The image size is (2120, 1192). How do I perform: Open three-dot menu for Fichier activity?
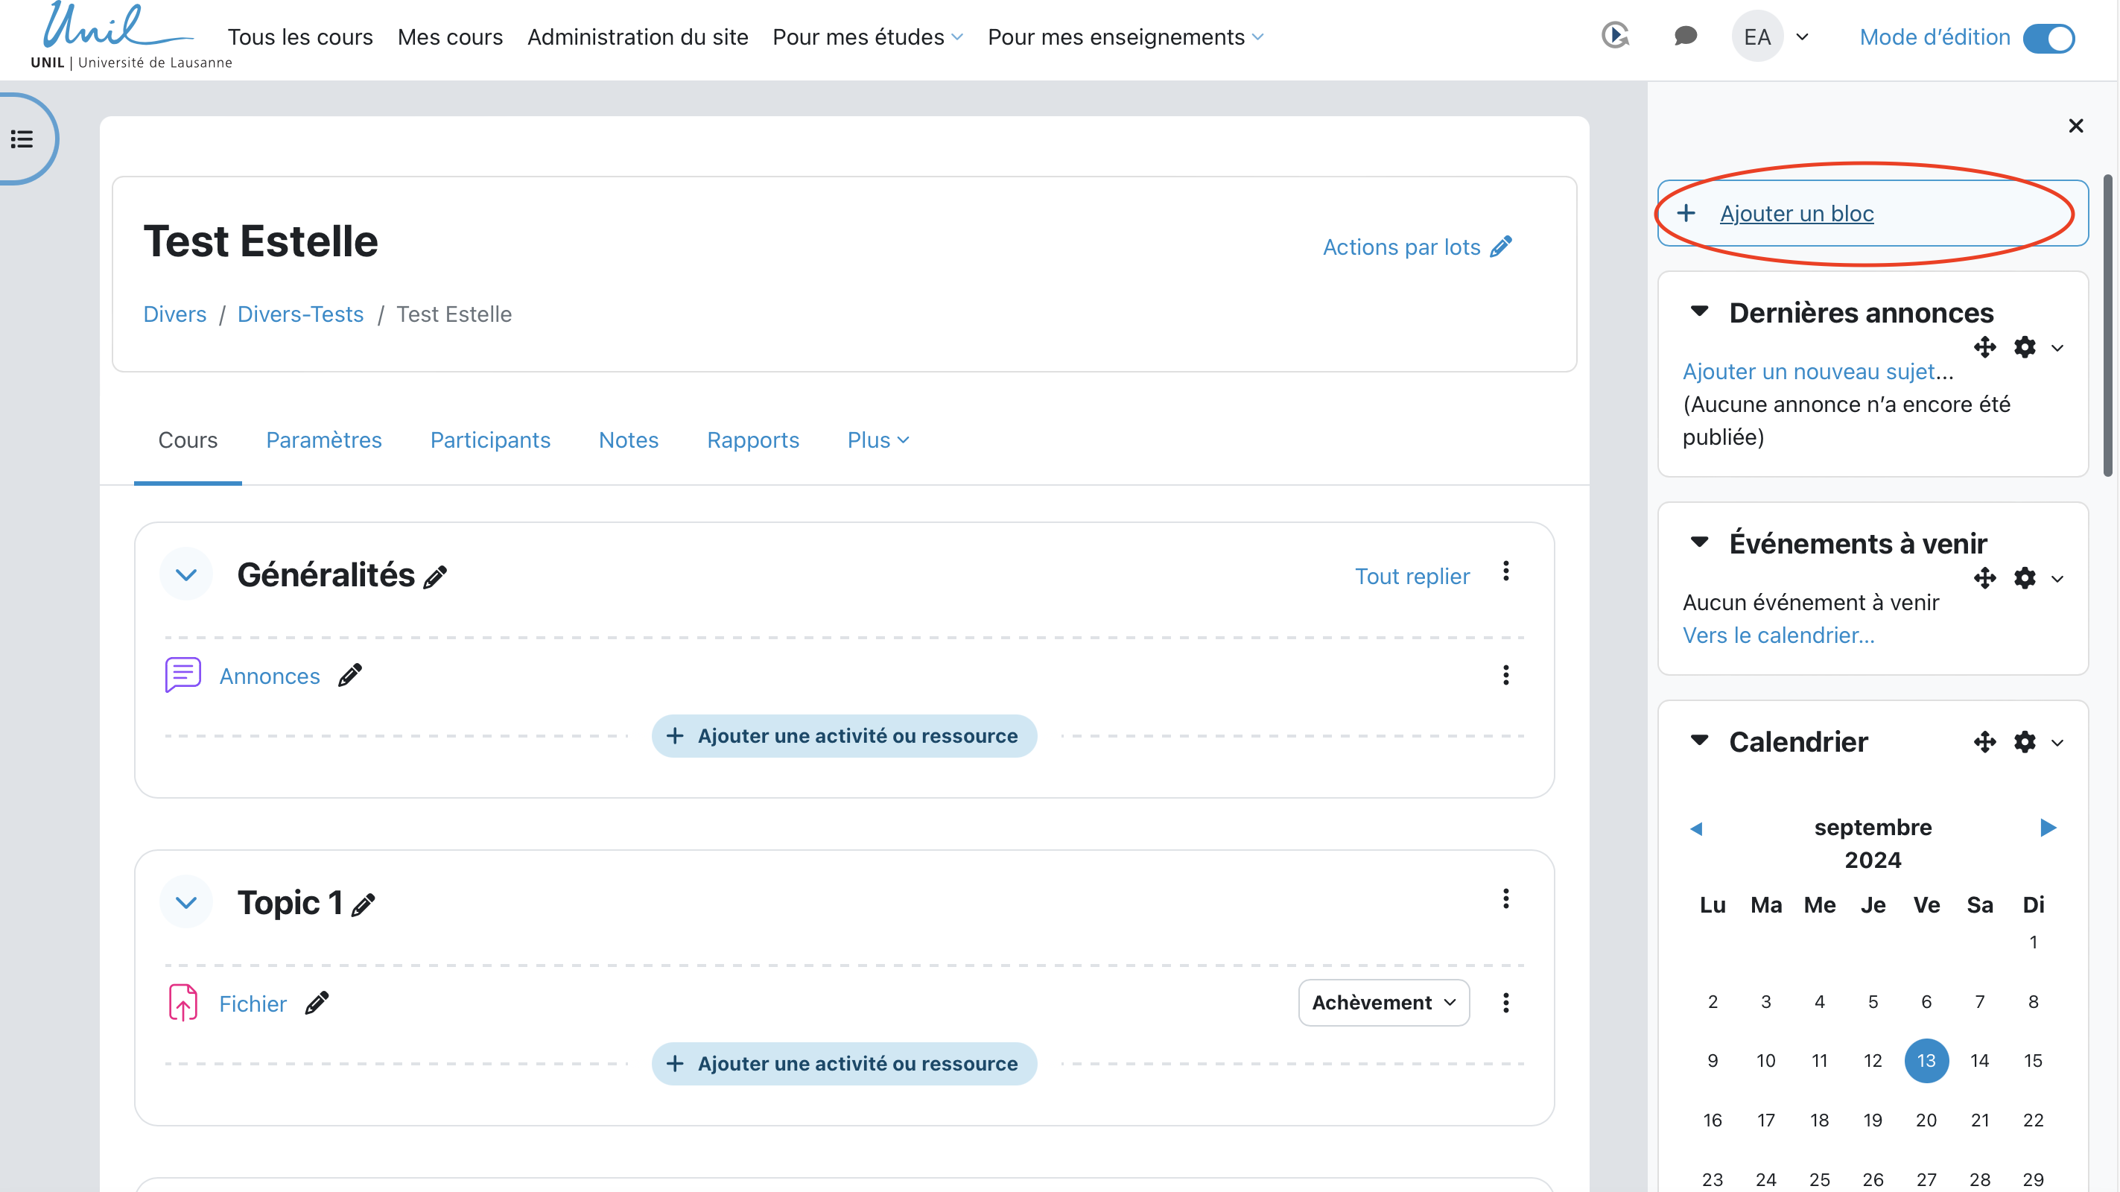pos(1505,1002)
